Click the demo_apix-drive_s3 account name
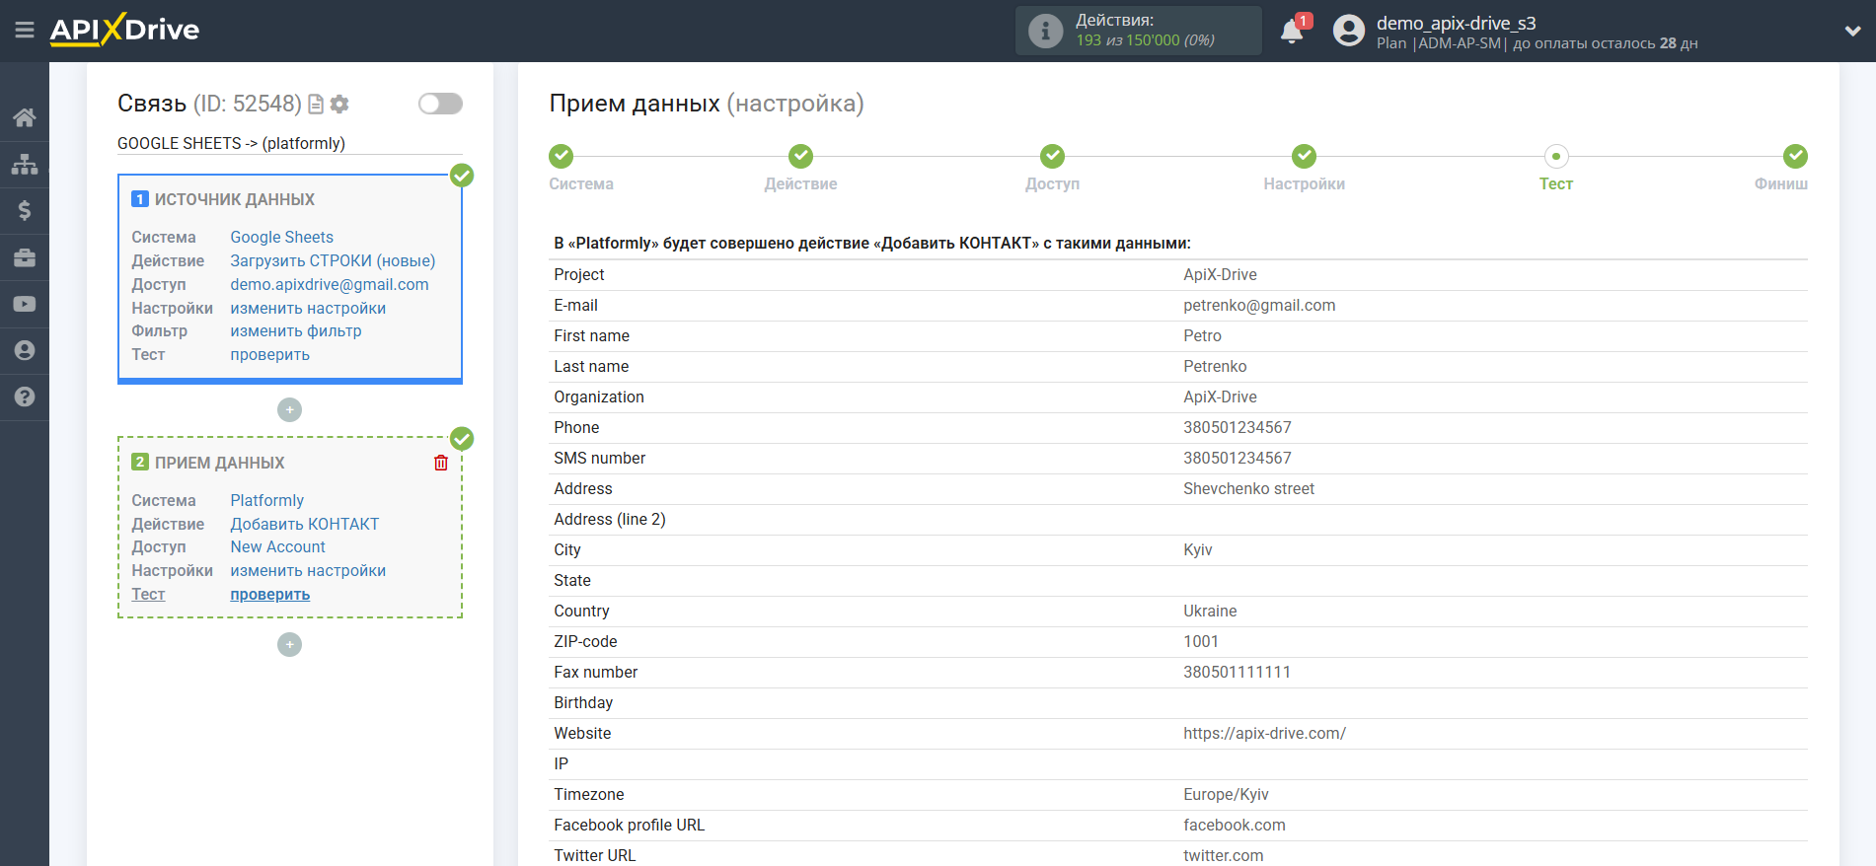Screen dimensions: 1876x866 (1456, 23)
